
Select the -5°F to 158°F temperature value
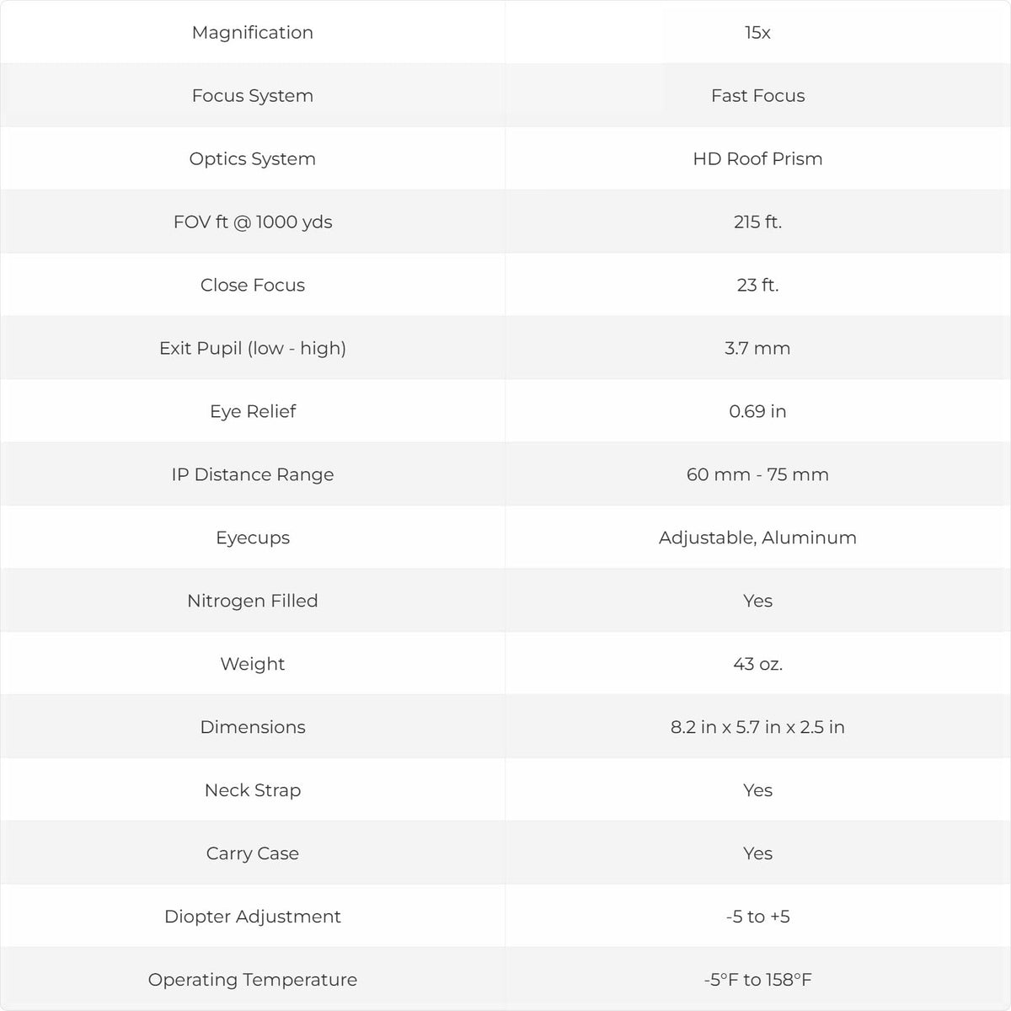click(757, 980)
